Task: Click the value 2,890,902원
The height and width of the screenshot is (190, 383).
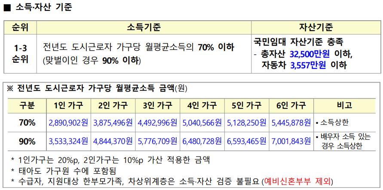Action: (68, 123)
